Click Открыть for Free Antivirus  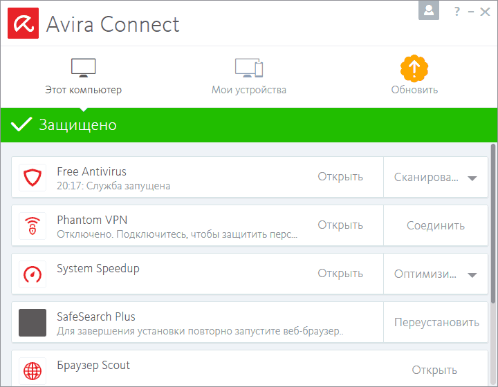(340, 177)
